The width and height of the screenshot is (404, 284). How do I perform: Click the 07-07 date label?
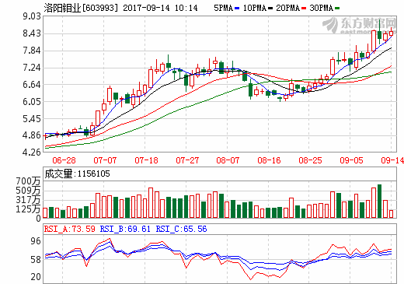tap(105, 160)
